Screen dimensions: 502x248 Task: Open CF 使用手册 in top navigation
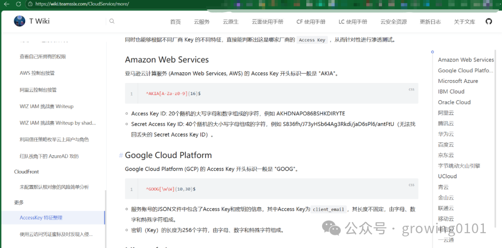click(x=311, y=22)
